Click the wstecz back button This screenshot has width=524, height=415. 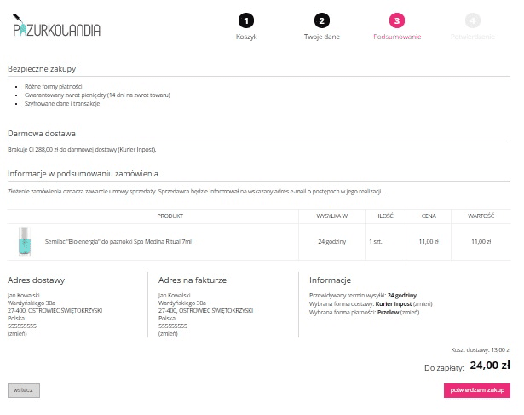coord(24,390)
